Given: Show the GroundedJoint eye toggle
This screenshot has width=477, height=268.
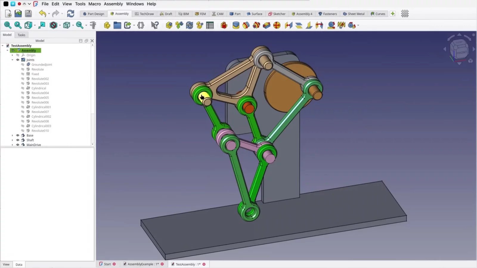Looking at the screenshot, I should pos(23,65).
